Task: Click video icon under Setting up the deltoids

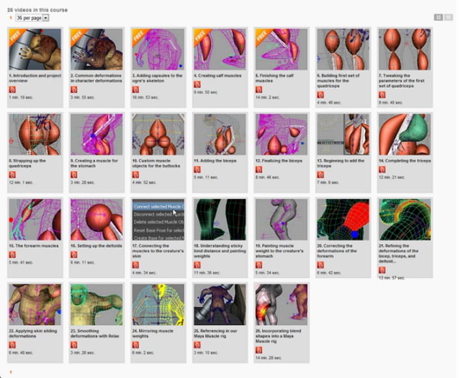Action: click(74, 254)
